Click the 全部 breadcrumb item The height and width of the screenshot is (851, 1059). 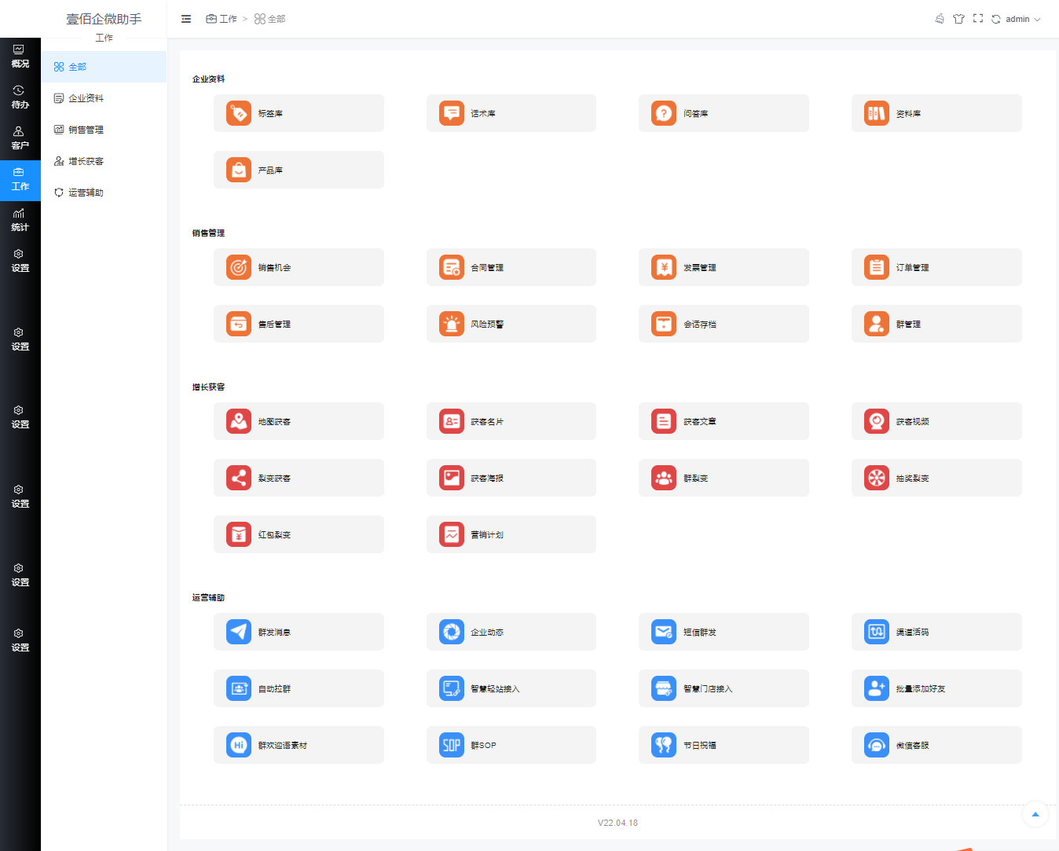pyautogui.click(x=270, y=19)
